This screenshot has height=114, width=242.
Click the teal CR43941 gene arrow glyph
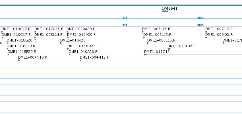pos(165,11)
